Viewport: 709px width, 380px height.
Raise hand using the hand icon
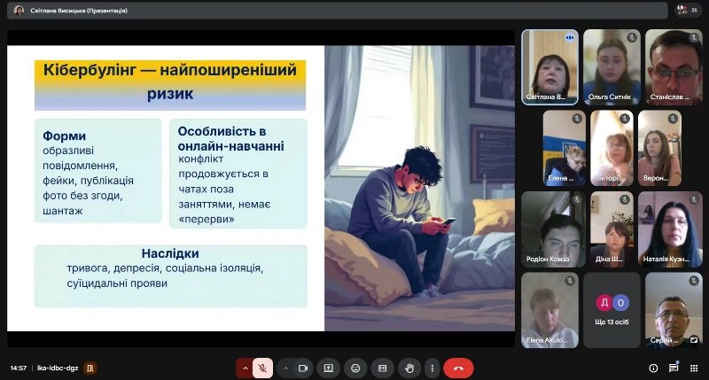(408, 368)
